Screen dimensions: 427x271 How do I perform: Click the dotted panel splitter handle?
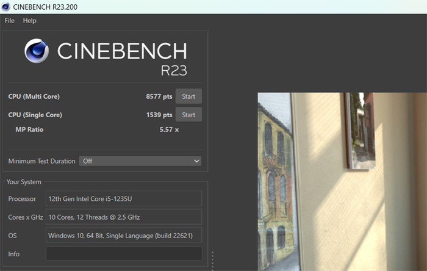coord(212,261)
